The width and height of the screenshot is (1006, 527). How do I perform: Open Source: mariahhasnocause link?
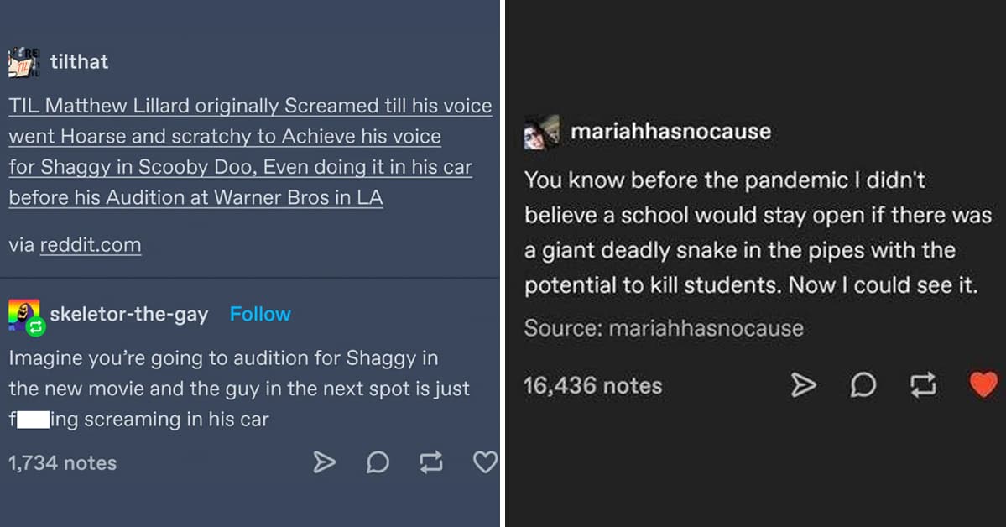(x=705, y=327)
